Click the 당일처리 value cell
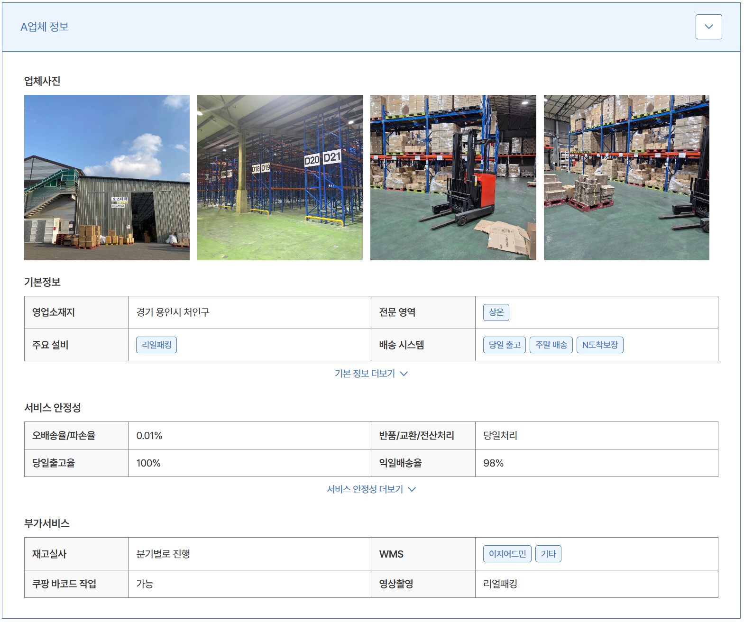This screenshot has height=623, width=744. coord(597,436)
